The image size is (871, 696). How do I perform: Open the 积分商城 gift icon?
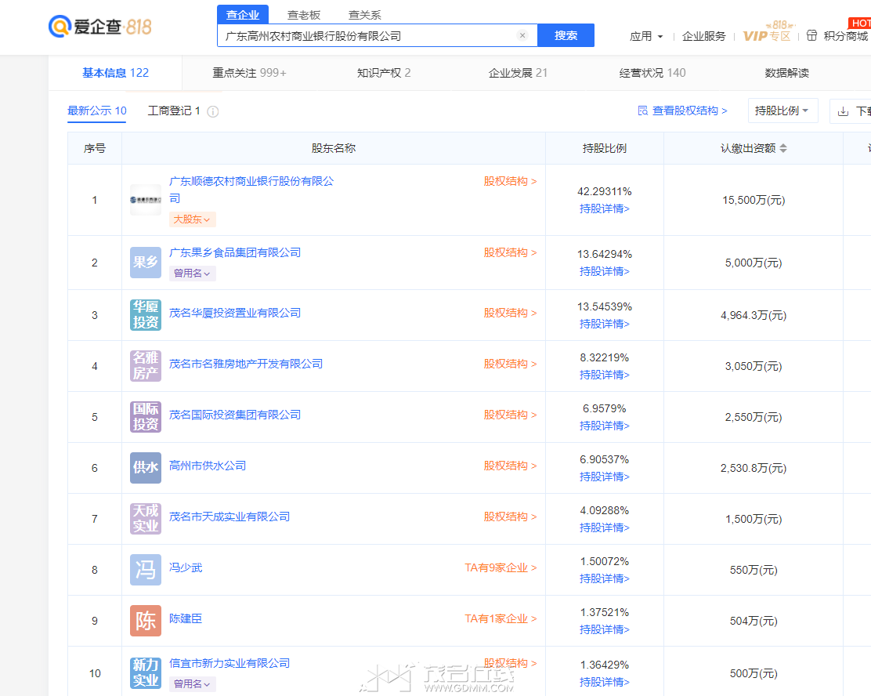[811, 35]
